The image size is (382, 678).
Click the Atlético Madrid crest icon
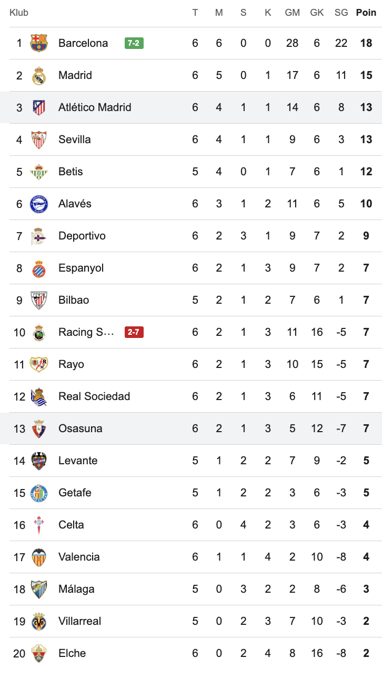(x=39, y=107)
